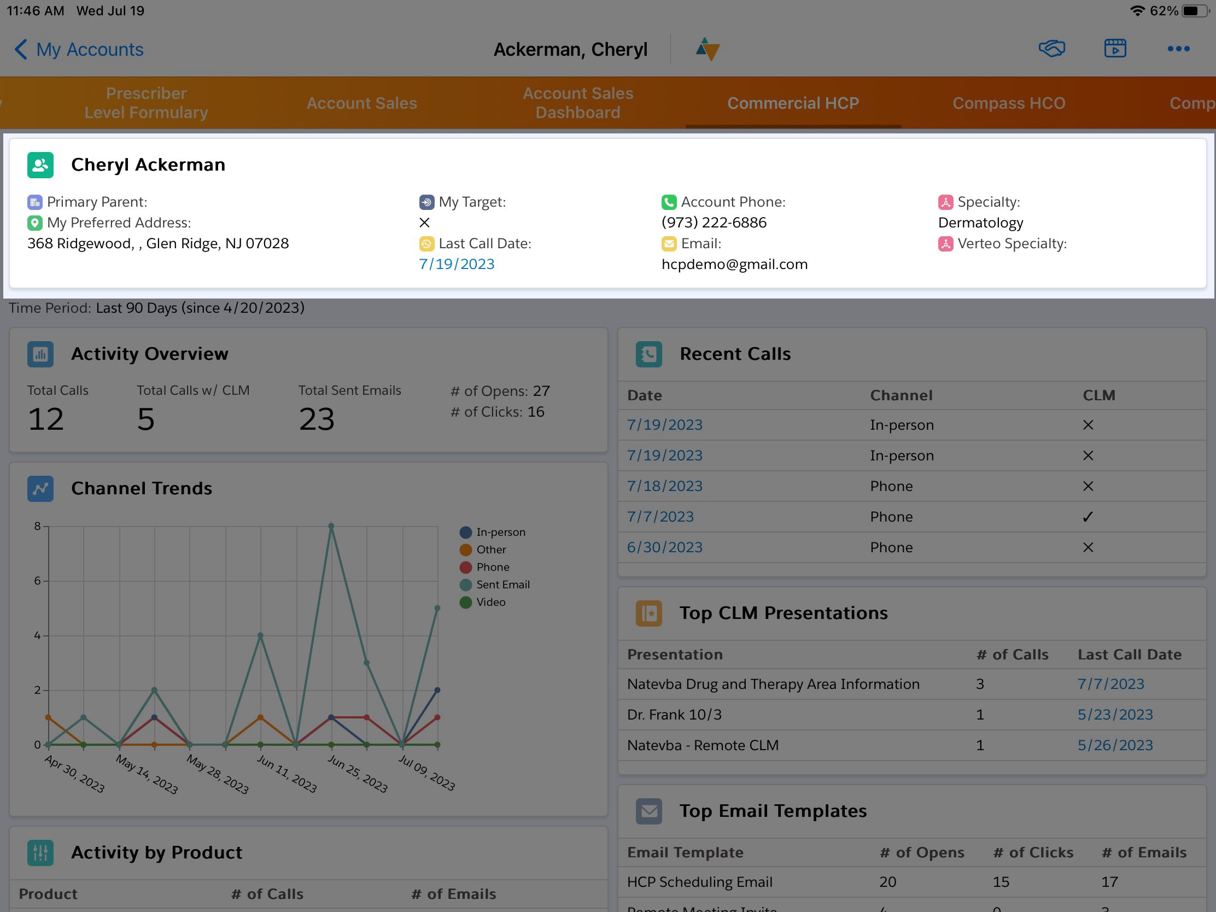Toggle In-person series in chart legend
Screen dimensions: 1216x912
pyautogui.click(x=500, y=532)
